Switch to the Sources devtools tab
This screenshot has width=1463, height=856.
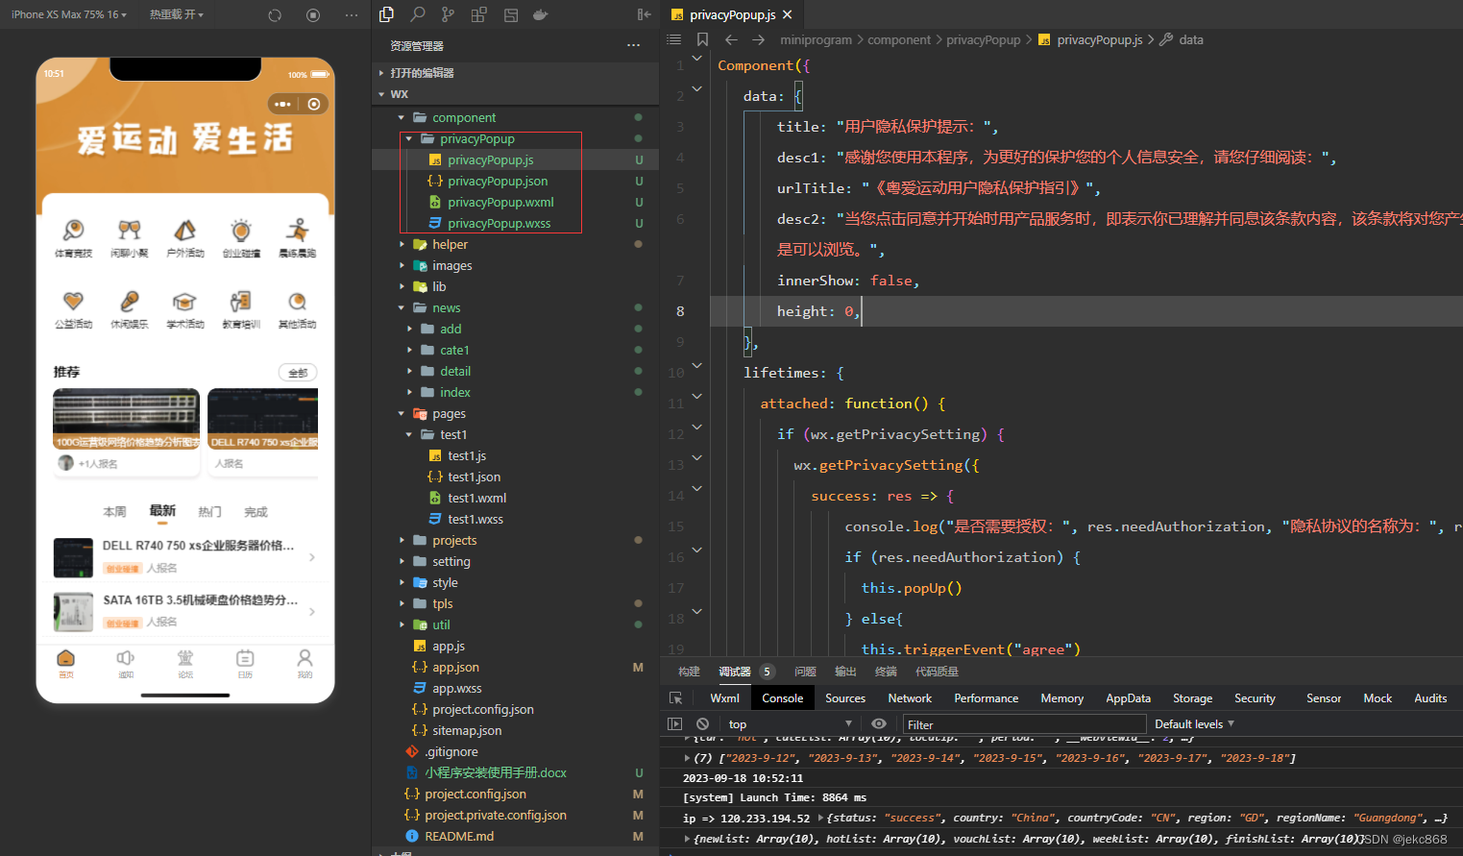pyautogui.click(x=845, y=698)
